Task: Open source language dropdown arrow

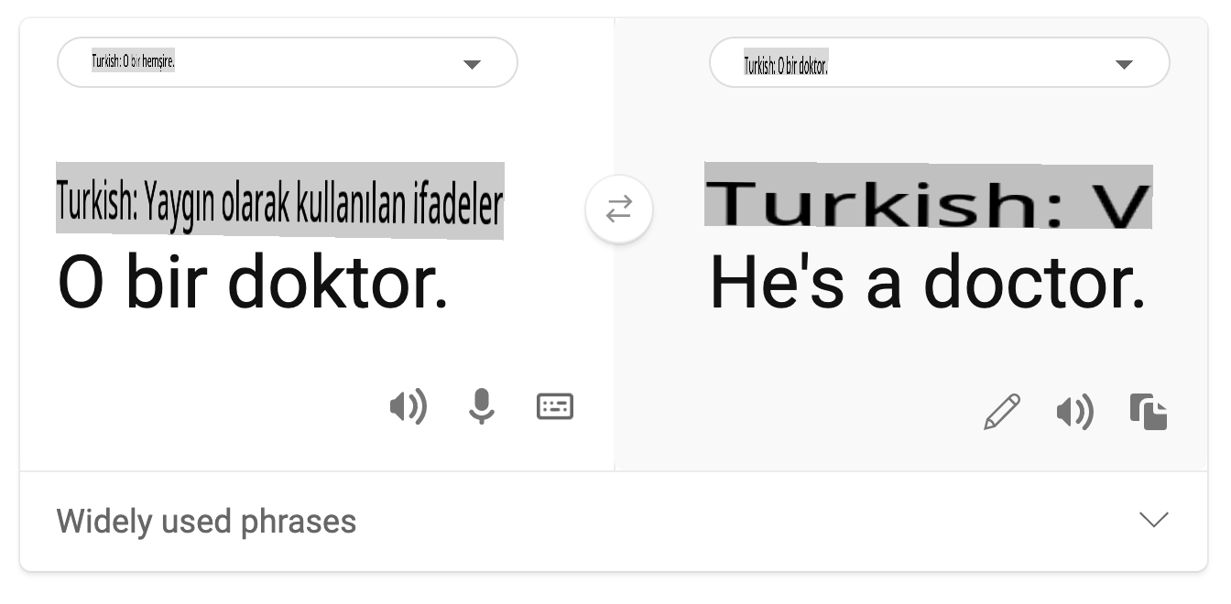Action: [472, 64]
